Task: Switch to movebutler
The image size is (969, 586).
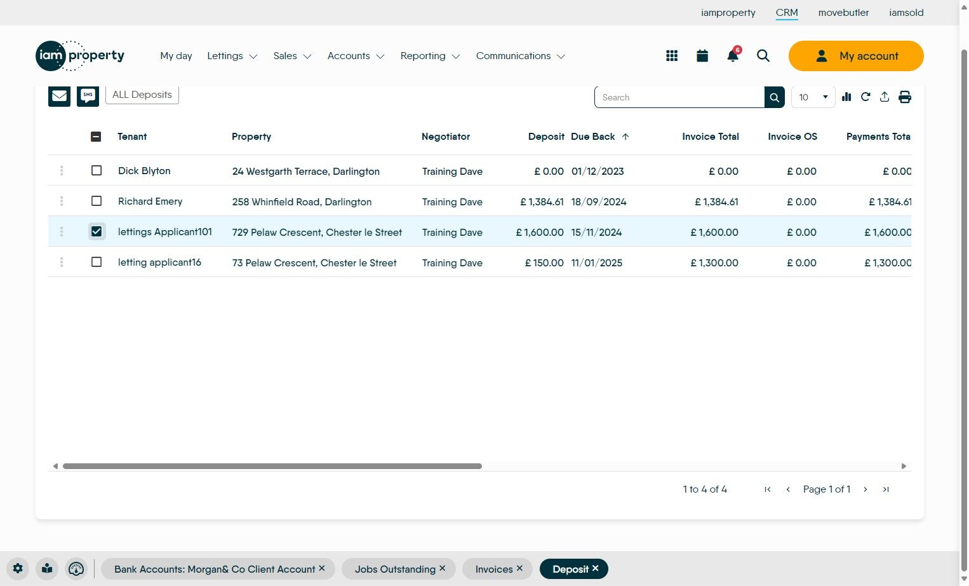Action: [843, 13]
